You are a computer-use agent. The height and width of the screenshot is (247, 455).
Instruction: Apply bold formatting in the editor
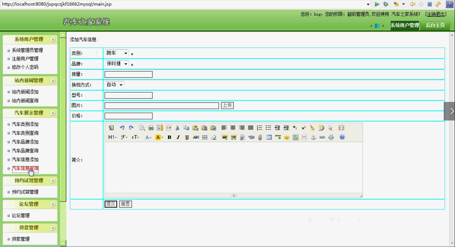click(169, 137)
